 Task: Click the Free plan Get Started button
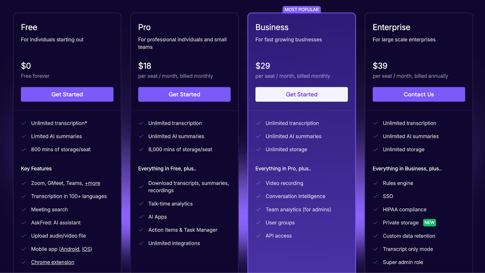[x=67, y=94]
